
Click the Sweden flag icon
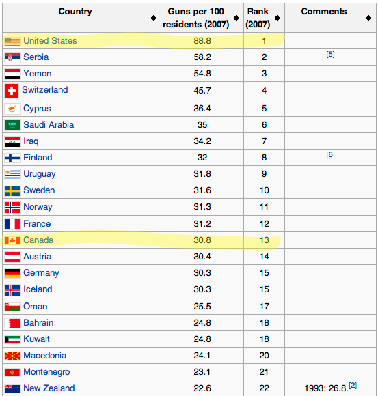coord(12,191)
